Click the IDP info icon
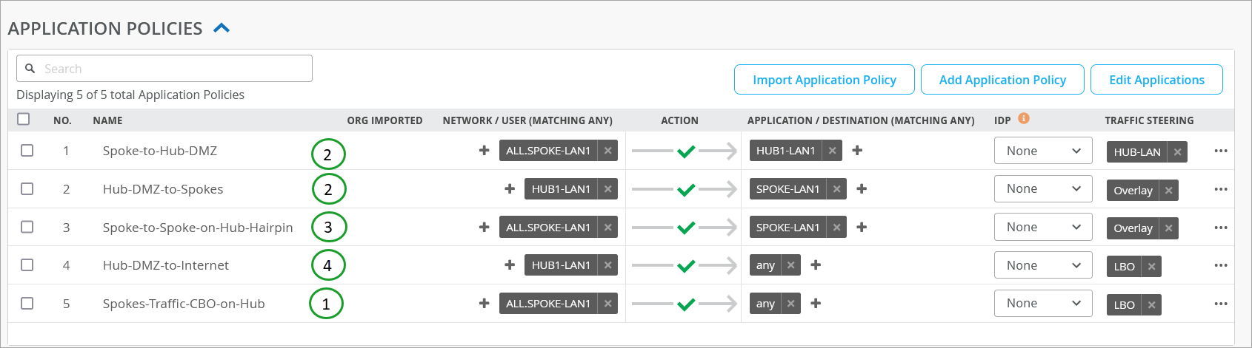Screen dimensions: 1252x348 [x=1024, y=118]
